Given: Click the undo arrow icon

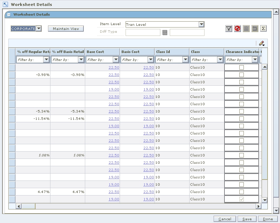Looking at the screenshot, I should click(255, 29).
